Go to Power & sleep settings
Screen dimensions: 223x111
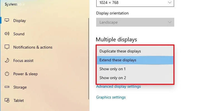coord(25,74)
